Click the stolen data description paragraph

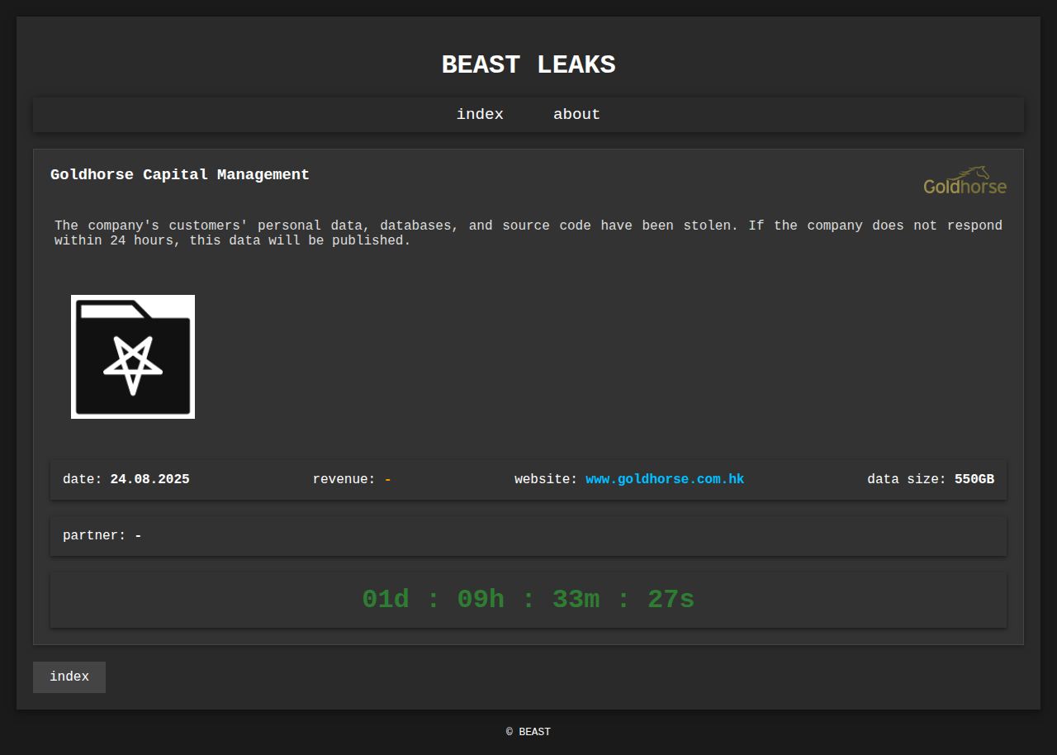[x=528, y=233]
